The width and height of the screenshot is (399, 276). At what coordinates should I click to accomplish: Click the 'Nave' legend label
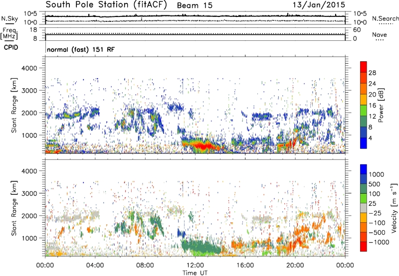click(x=380, y=34)
